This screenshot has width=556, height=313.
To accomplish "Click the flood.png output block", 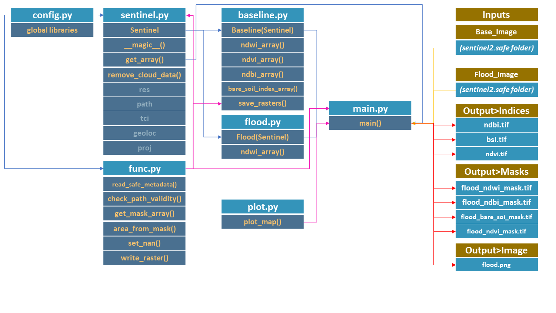I will click(x=496, y=265).
